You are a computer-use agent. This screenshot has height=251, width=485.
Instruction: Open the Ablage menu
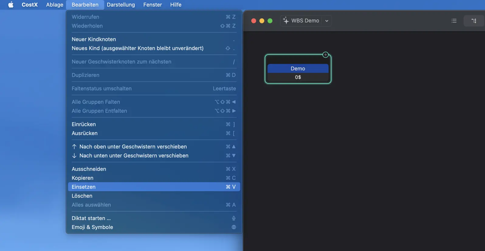click(55, 5)
